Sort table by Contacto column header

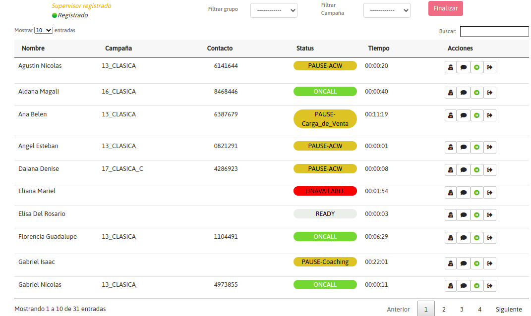[220, 49]
